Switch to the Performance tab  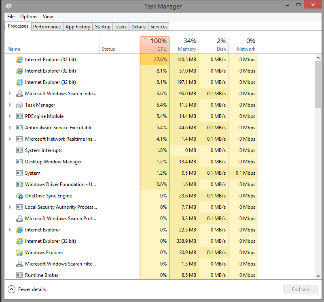tap(47, 27)
